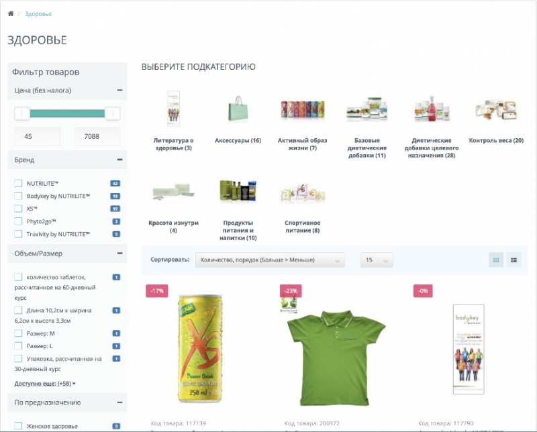Screen dimensions: 537x432
Task: Click the Здоровье breadcrumb link
Action: click(38, 14)
